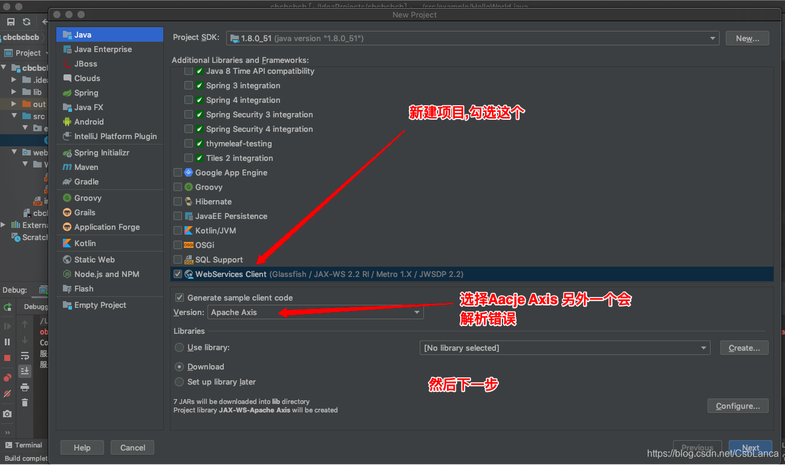Expand .idea folder in Project tree

point(15,79)
